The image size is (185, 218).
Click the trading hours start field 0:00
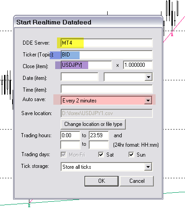tap(70, 135)
